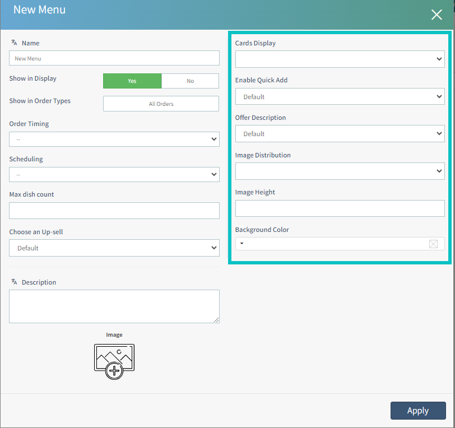Set Show in Display to No
The width and height of the screenshot is (455, 428).
pos(190,81)
